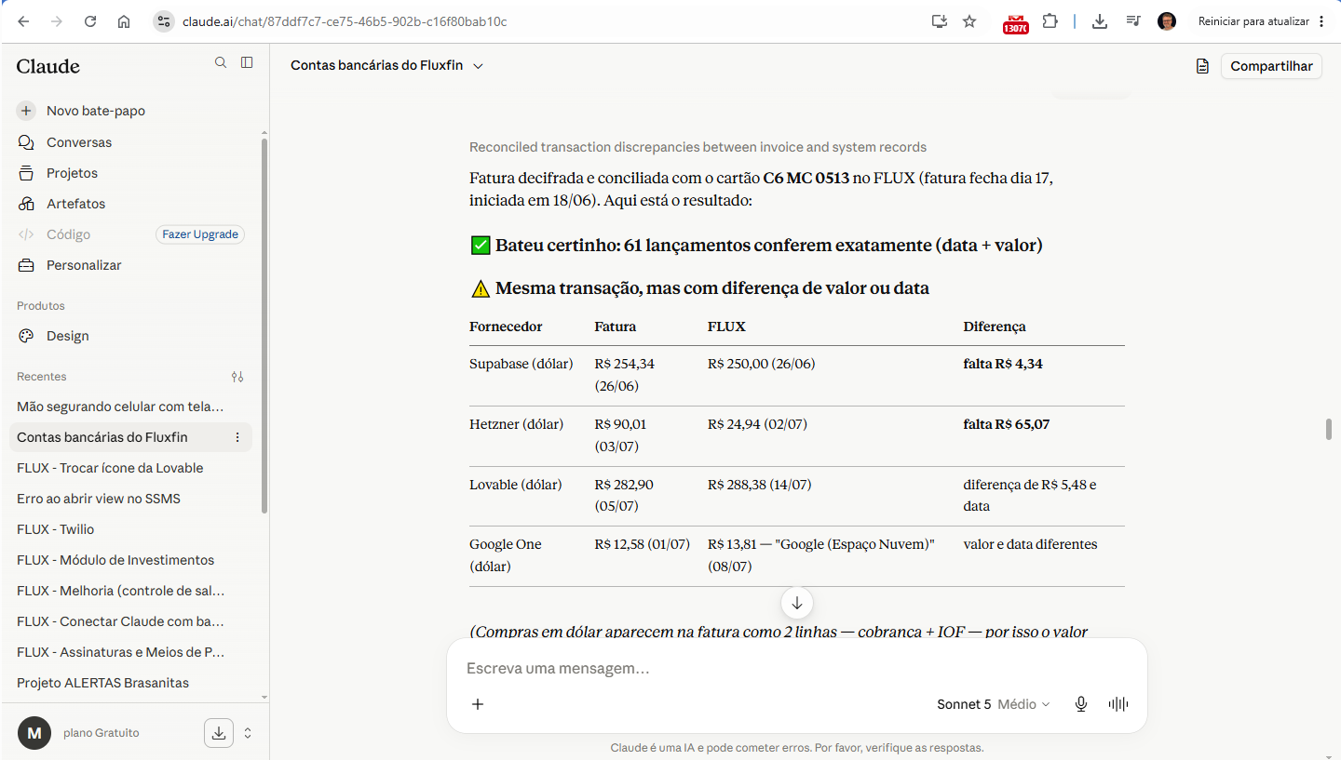This screenshot has height=760, width=1341.
Task: Click the page vertical scrollbar thumb
Action: (1330, 430)
